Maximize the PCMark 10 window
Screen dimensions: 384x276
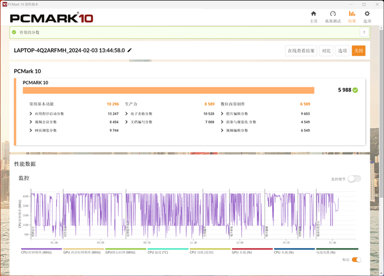click(364, 4)
